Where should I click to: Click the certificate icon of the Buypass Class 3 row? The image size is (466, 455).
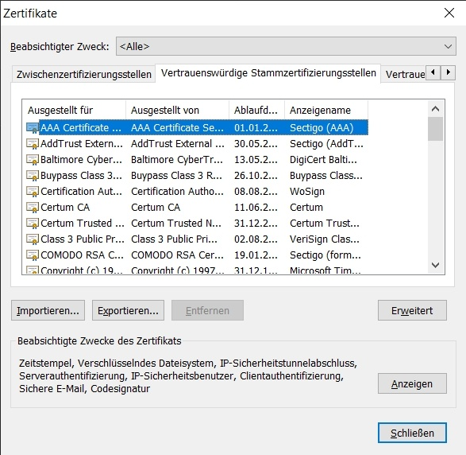pos(33,175)
